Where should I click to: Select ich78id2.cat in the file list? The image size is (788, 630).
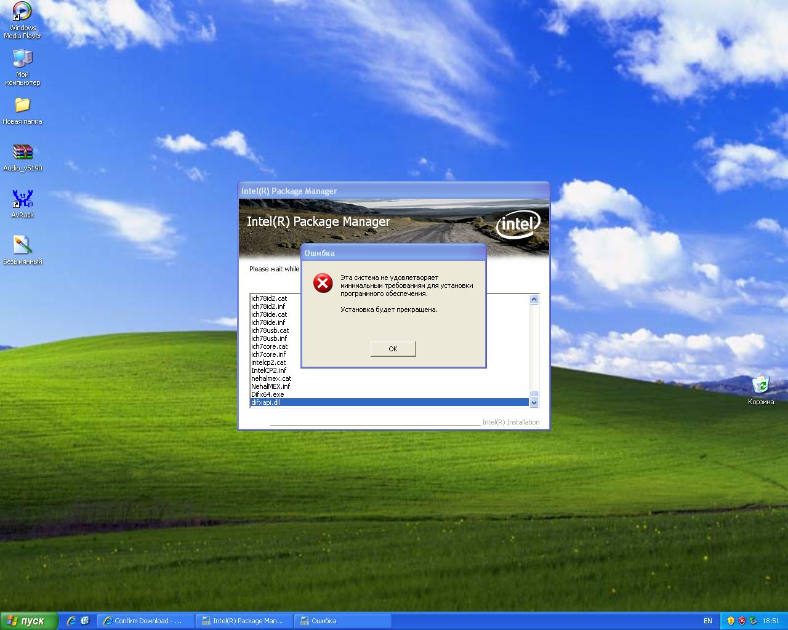[x=269, y=298]
